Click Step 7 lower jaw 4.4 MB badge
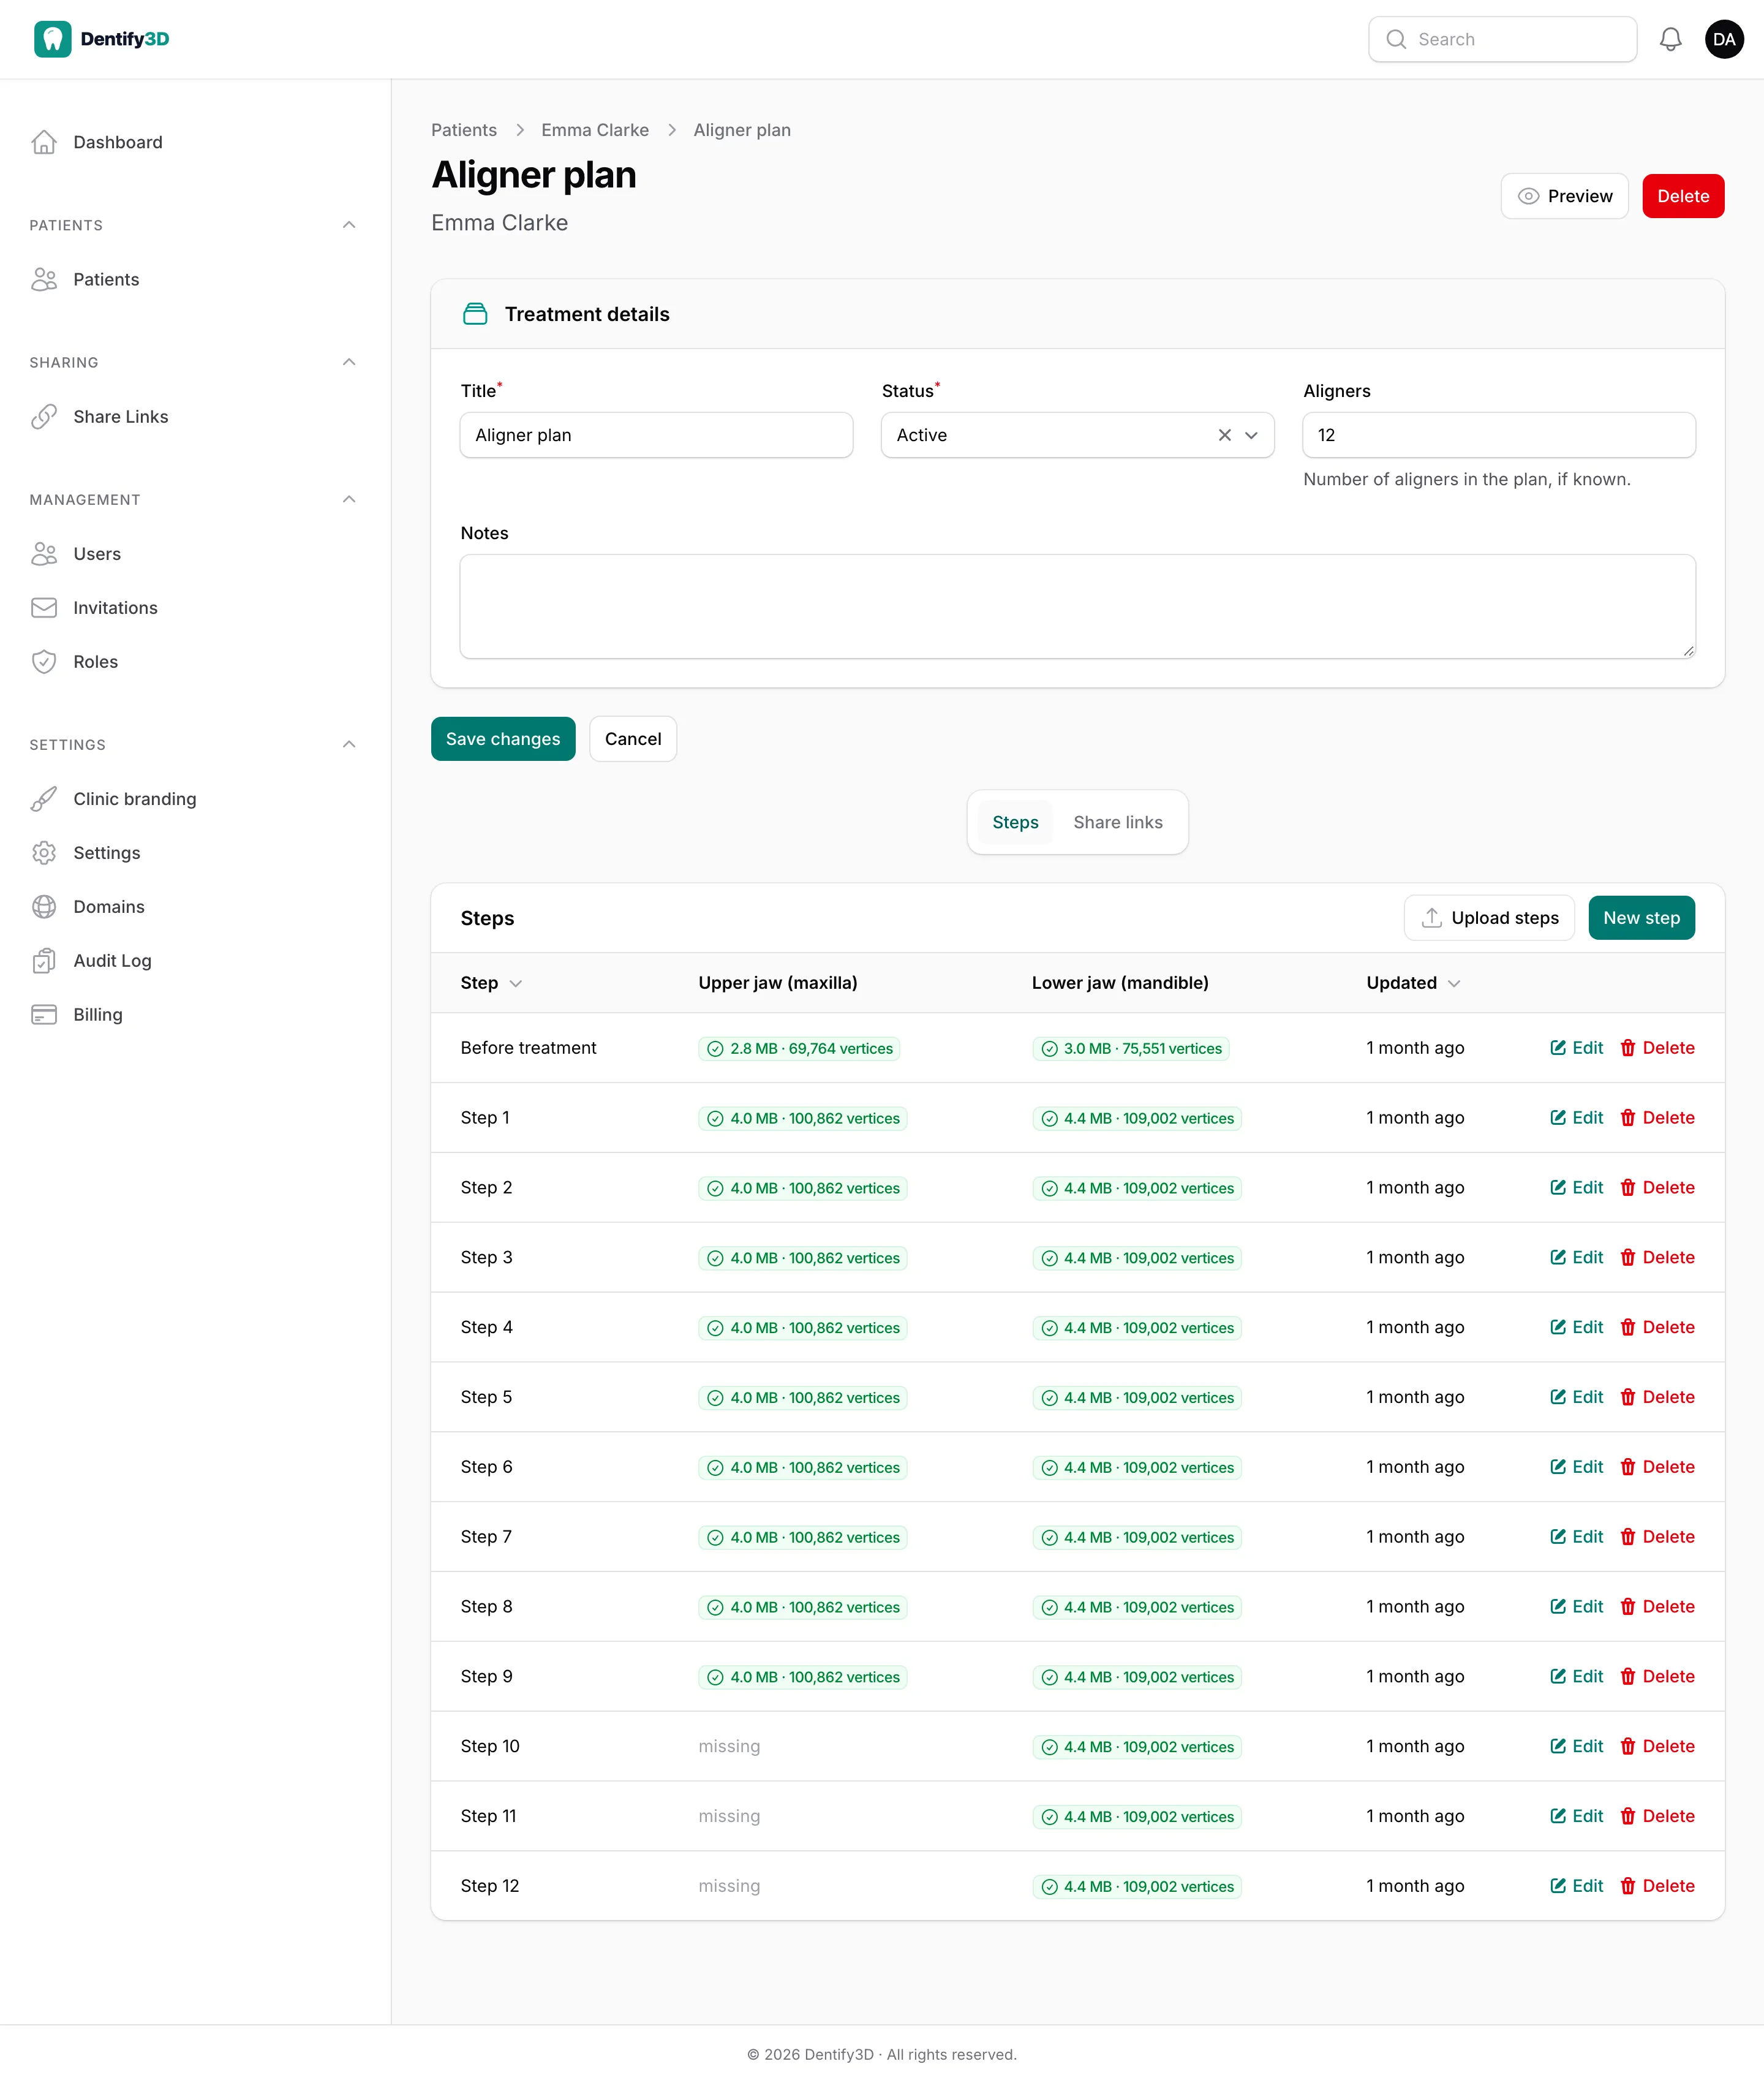 1137,1537
